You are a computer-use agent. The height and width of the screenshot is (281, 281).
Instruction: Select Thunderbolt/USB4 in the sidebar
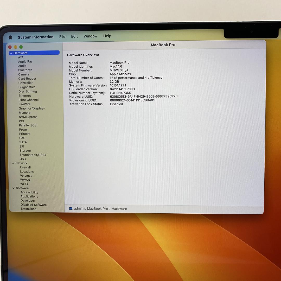click(x=33, y=155)
